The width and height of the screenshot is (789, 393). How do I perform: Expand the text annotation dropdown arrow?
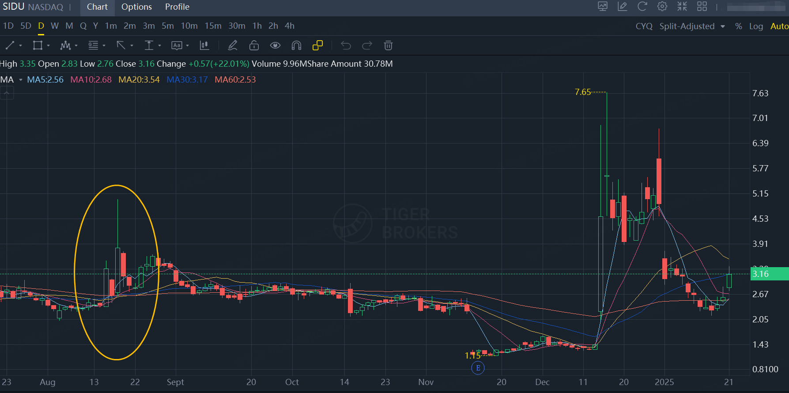click(x=187, y=45)
